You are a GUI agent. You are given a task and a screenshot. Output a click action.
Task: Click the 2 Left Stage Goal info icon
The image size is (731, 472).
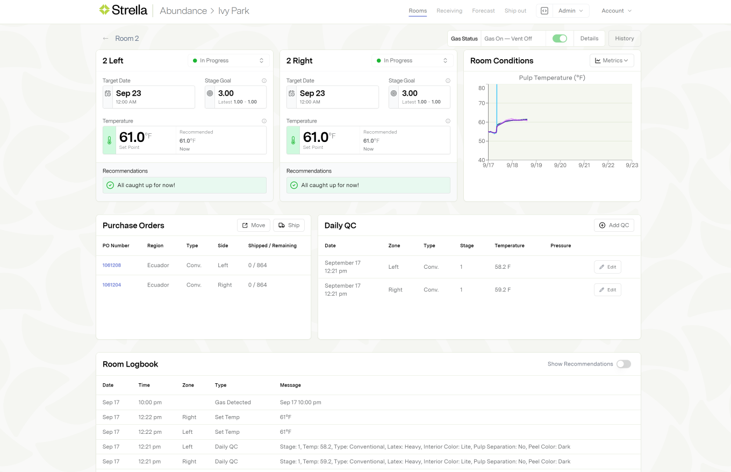[x=264, y=81]
